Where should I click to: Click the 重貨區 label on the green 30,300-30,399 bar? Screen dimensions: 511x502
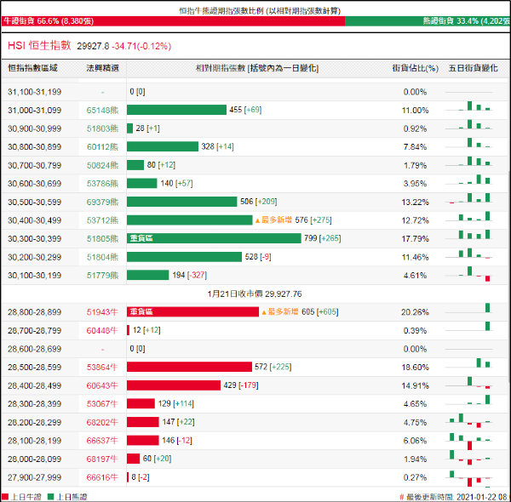141,238
